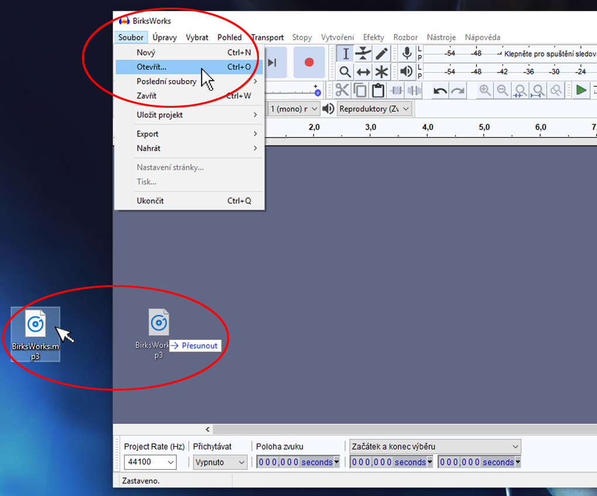Screen dimensions: 597x496
Task: Click the Copy icon in the edit toolbar
Action: pos(360,91)
